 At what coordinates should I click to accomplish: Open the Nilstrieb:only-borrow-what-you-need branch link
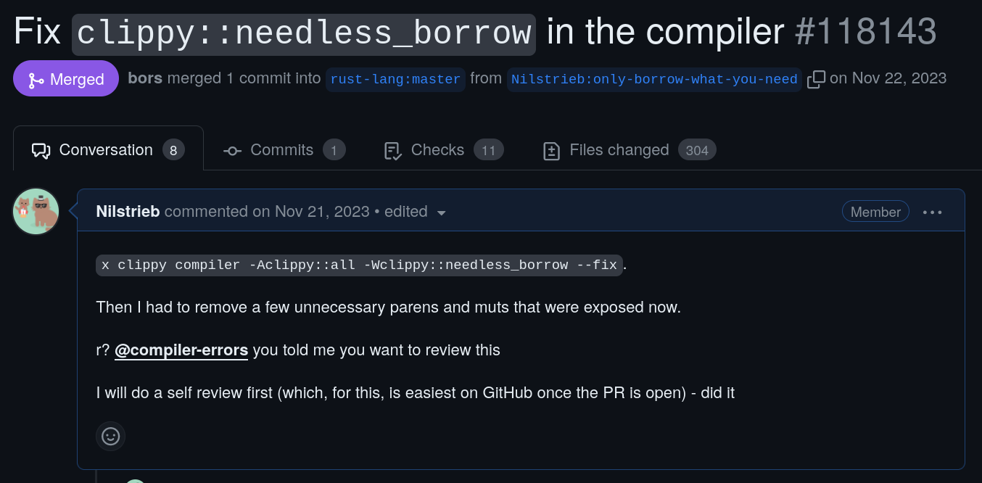click(x=654, y=79)
